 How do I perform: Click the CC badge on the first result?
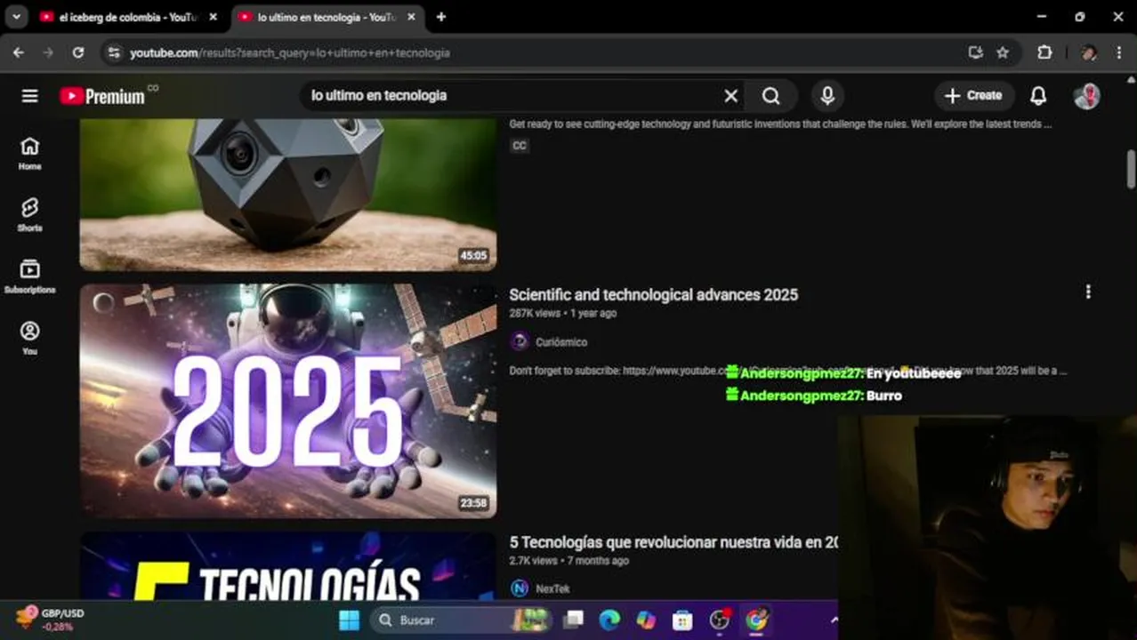point(520,146)
